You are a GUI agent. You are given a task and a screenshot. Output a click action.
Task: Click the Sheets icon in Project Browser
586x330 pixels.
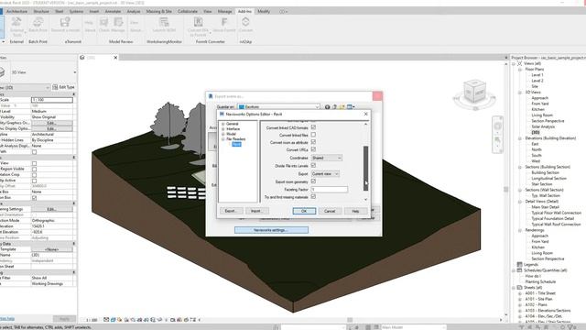point(519,287)
